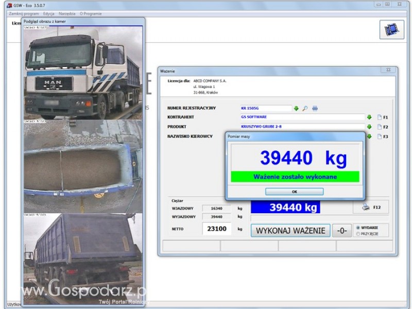
Task: Expand the Kontrahent green dropdown arrow
Action: pos(369,117)
